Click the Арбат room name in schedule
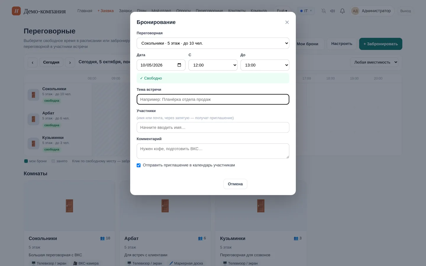This screenshot has width=426, height=266. [x=48, y=113]
